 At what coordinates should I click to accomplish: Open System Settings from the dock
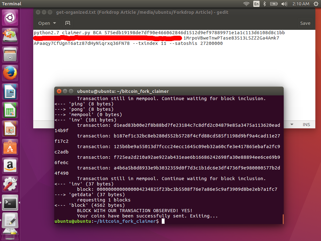pos(9,184)
